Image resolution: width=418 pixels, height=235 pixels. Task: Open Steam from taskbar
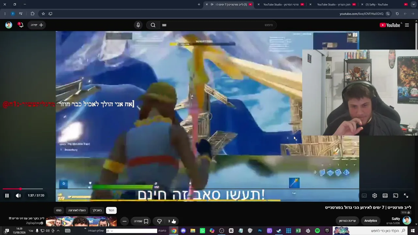(279, 231)
